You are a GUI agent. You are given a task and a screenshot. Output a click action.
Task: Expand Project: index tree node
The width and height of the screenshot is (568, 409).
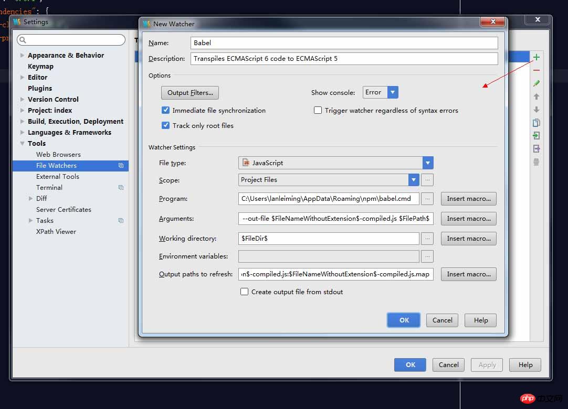[x=23, y=111]
